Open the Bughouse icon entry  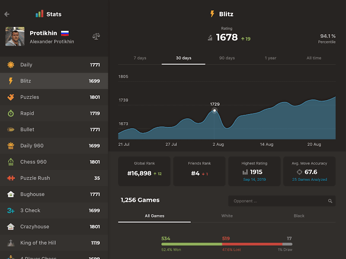coord(11,194)
